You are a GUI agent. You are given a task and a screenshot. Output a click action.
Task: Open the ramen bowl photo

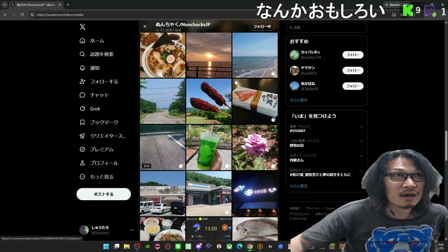click(x=163, y=55)
